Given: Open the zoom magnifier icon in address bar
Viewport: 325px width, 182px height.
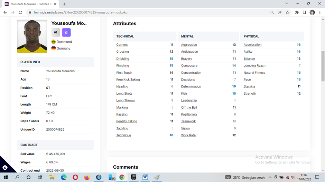Looking at the screenshot, I should point(272,12).
